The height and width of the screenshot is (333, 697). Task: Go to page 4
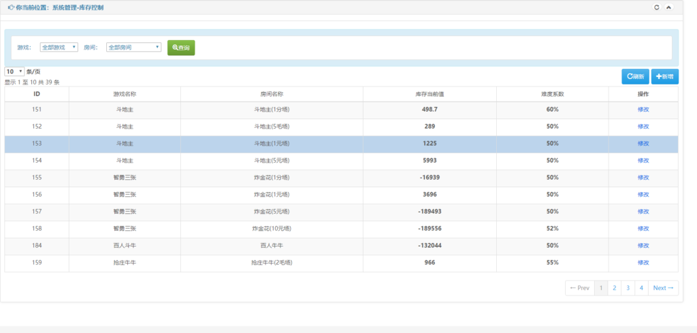(641, 288)
